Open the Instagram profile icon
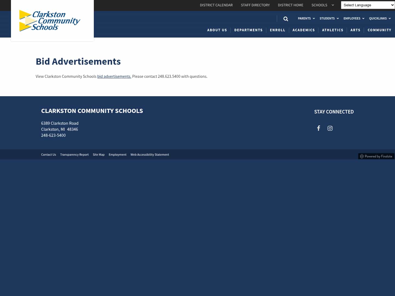The width and height of the screenshot is (395, 296). [330, 128]
